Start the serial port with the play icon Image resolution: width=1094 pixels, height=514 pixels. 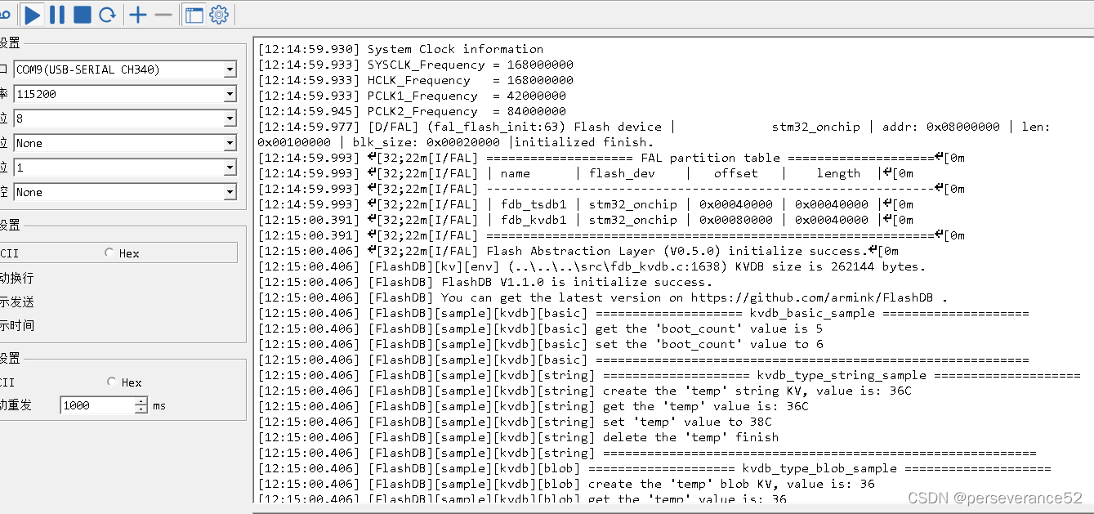(32, 14)
